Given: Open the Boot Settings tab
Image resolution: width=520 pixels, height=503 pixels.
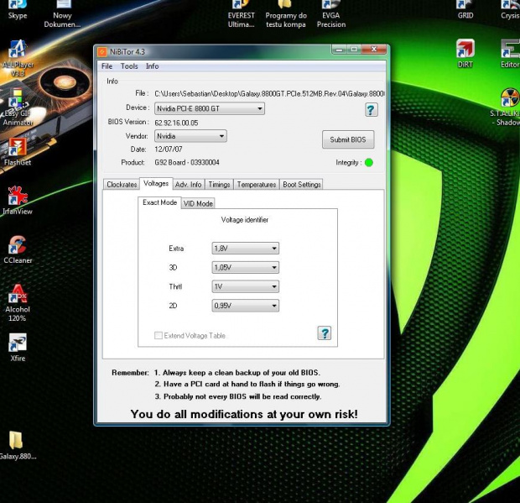Looking at the screenshot, I should [302, 185].
